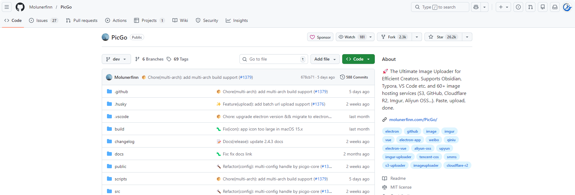Sponsor this repository
Image resolution: width=575 pixels, height=195 pixels.
coord(320,37)
